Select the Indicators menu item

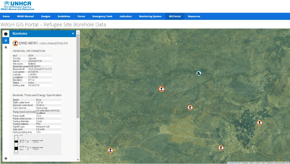click(x=125, y=16)
